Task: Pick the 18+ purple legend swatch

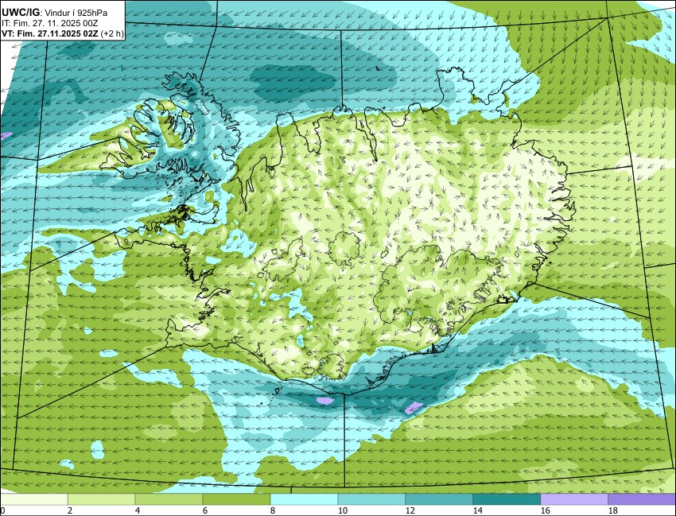Action: point(642,499)
